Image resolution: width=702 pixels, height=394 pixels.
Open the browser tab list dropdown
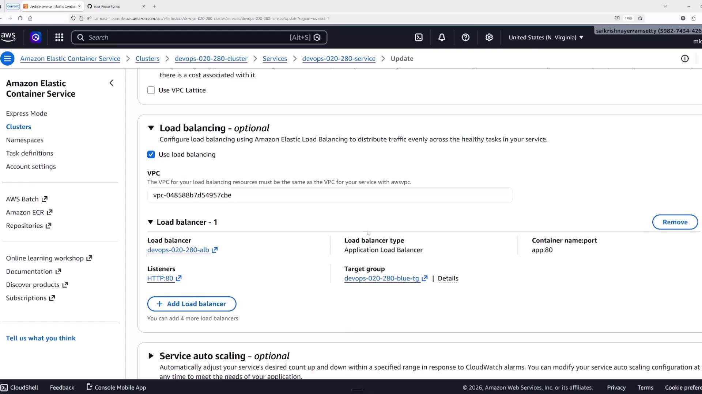665,6
